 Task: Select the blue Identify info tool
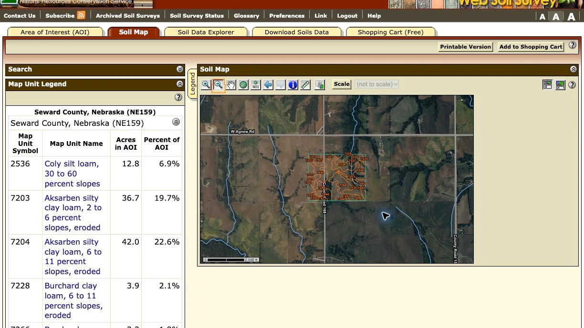click(x=293, y=85)
